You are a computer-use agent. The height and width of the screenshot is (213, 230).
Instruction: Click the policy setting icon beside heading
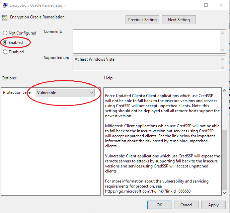pos(5,18)
